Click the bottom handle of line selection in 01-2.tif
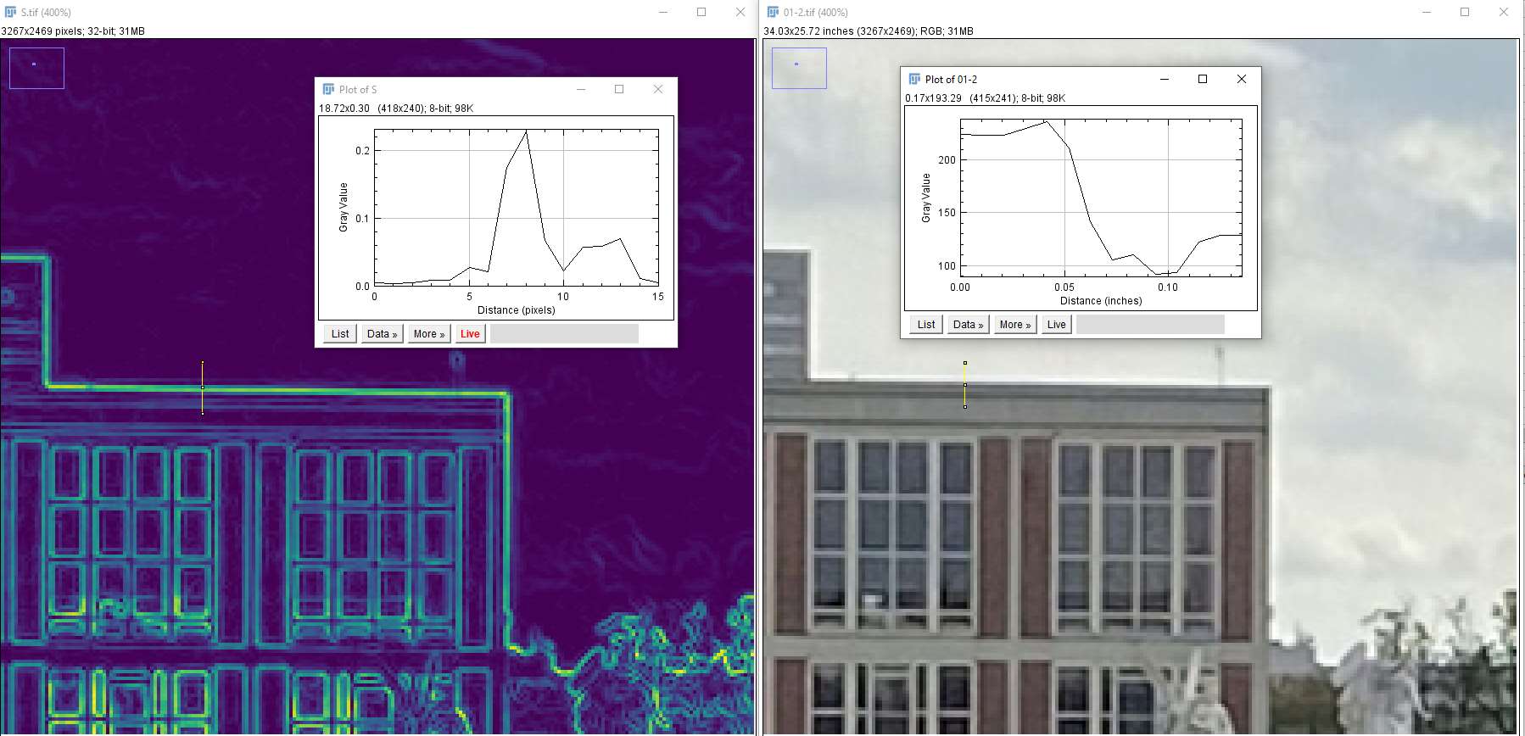The image size is (1525, 736). [965, 407]
